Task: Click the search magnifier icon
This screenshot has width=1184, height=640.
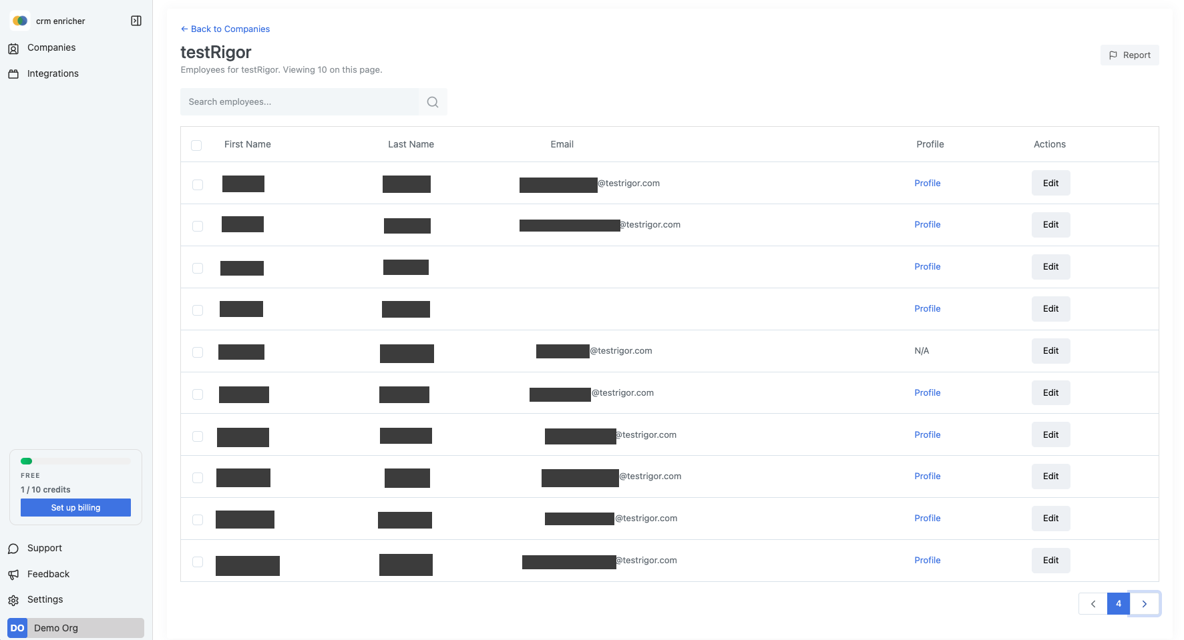Action: (x=433, y=102)
